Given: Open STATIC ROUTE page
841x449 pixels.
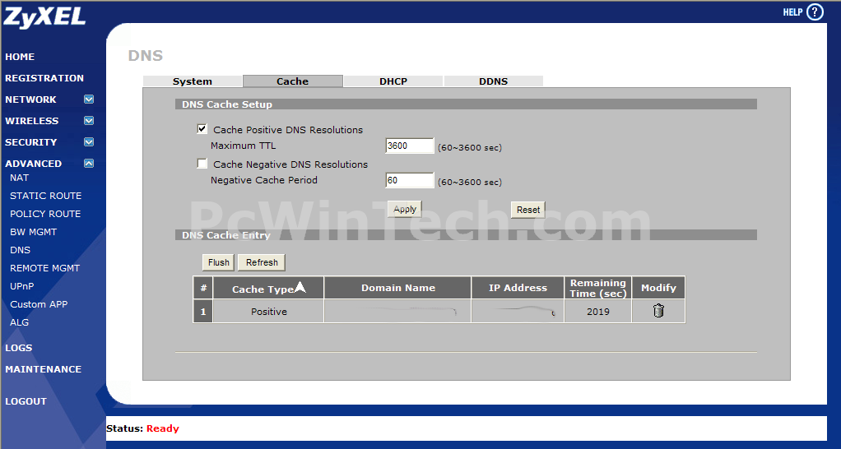Looking at the screenshot, I should (45, 196).
